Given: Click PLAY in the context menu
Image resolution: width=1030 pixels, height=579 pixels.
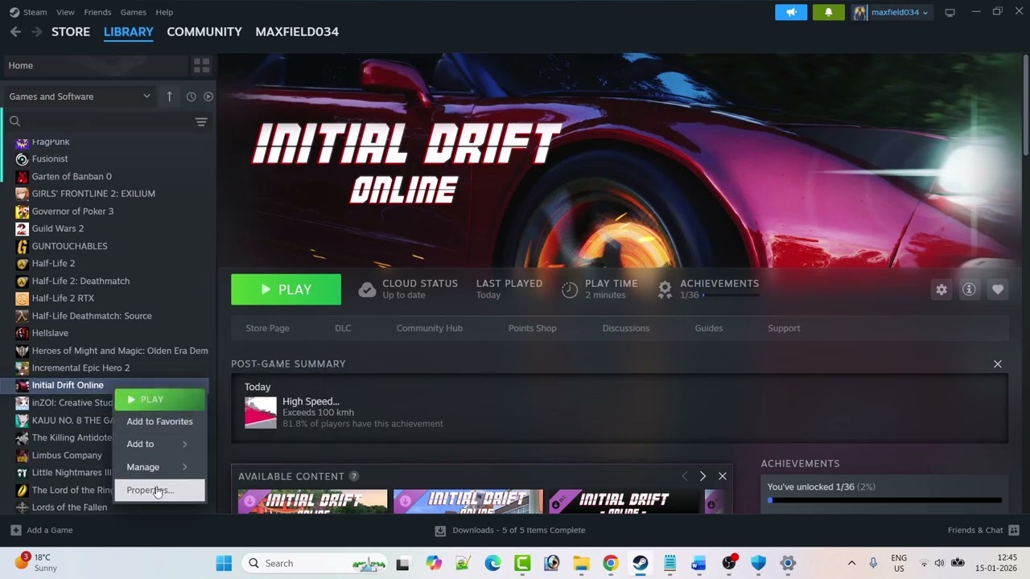Looking at the screenshot, I should [x=159, y=400].
